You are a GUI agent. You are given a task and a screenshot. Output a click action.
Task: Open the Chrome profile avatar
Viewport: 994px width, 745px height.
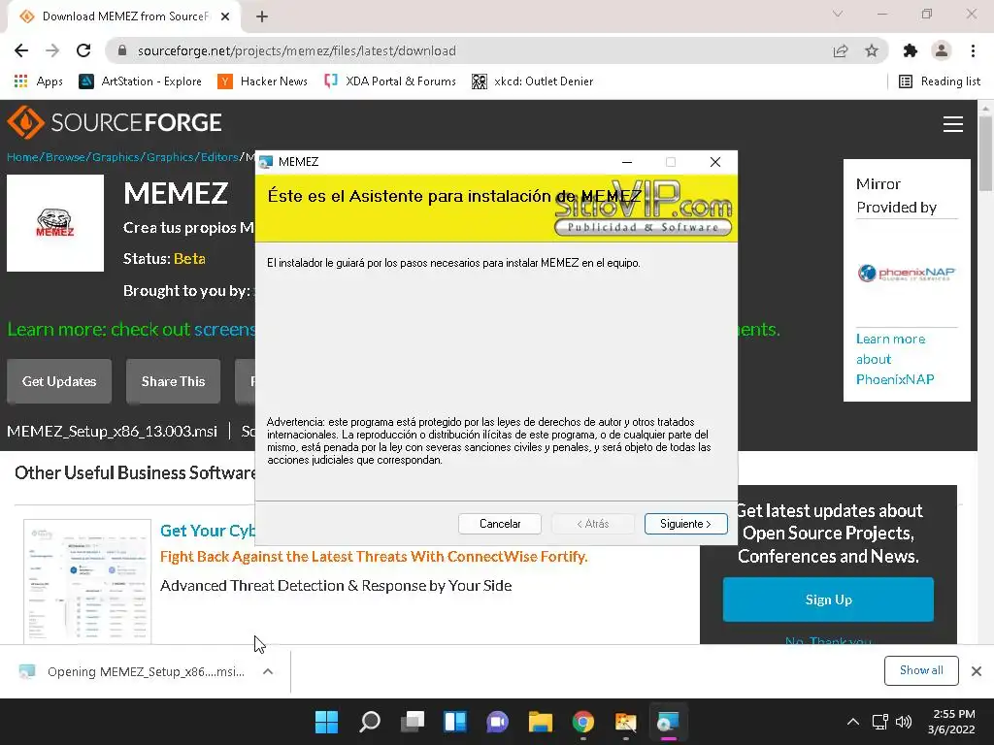coord(942,50)
